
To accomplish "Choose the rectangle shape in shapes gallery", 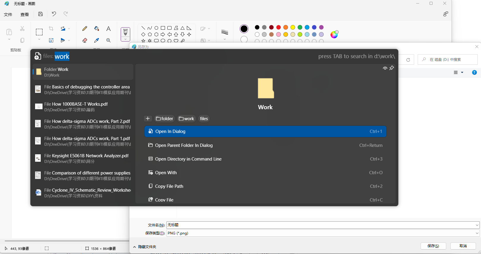I will [x=163, y=28].
